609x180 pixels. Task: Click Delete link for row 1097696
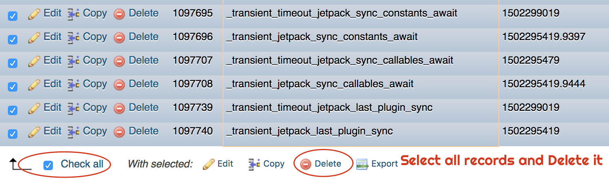tap(144, 37)
